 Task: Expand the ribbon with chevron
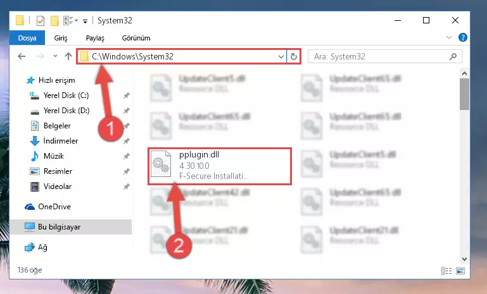pyautogui.click(x=449, y=37)
